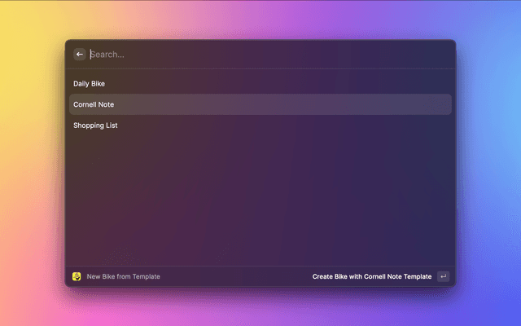Pick the Shopping List template
Image resolution: width=521 pixels, height=326 pixels.
(95, 126)
